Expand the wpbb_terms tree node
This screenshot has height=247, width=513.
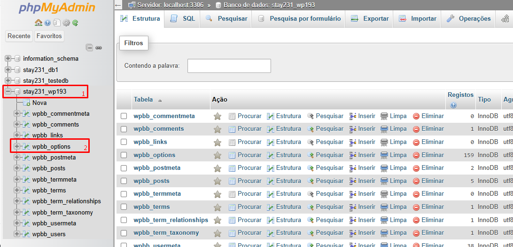tap(17, 191)
